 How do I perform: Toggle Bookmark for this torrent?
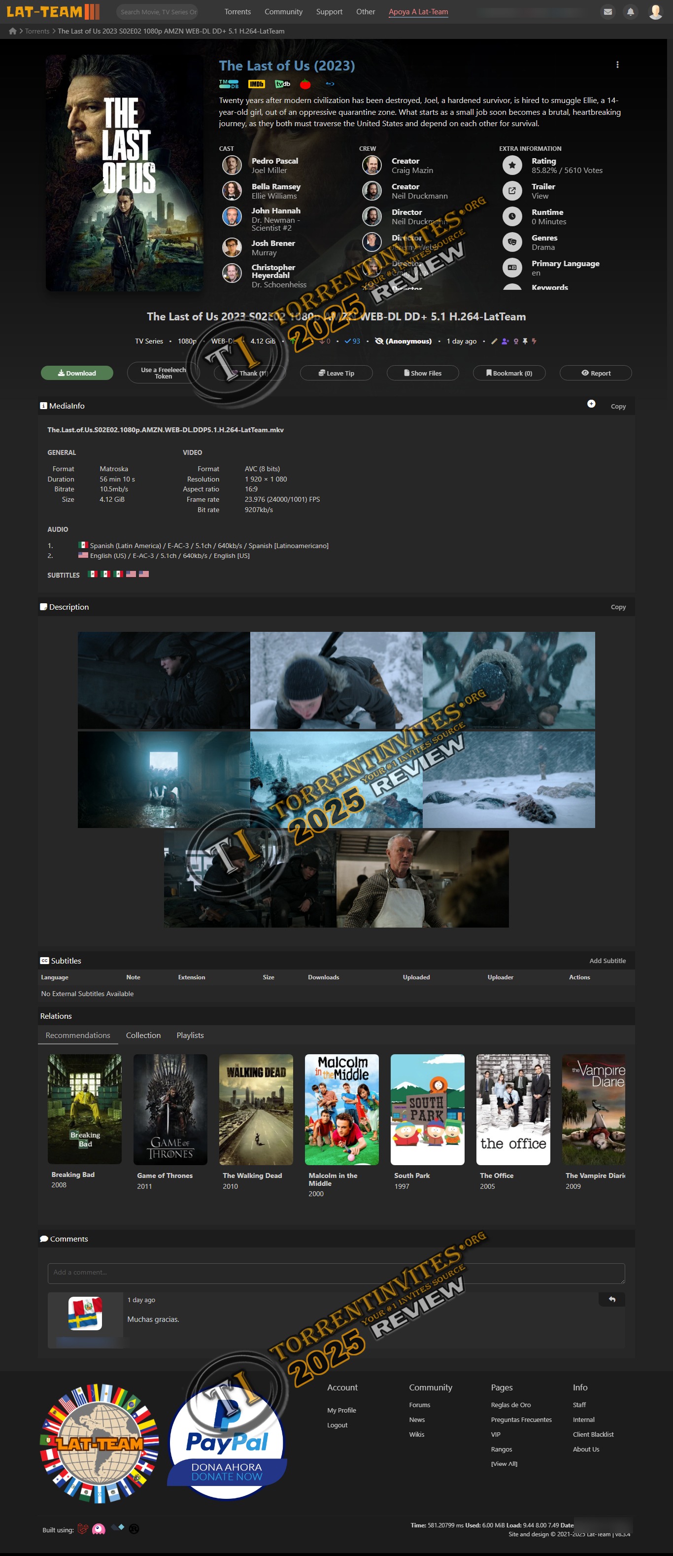509,373
